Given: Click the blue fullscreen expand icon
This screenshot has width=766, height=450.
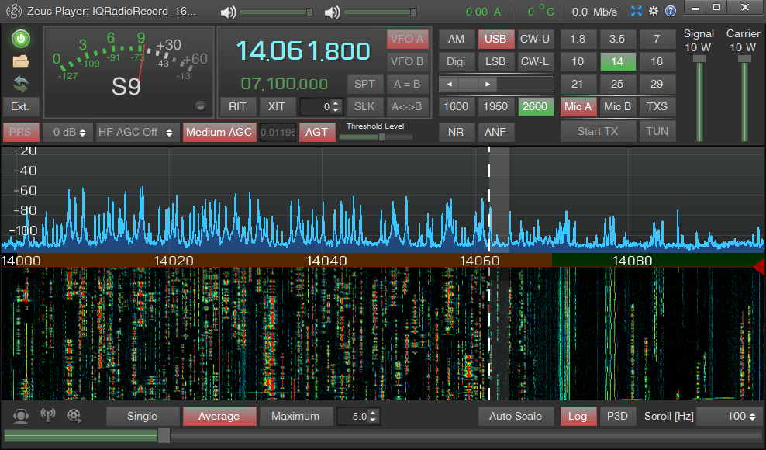Looking at the screenshot, I should click(637, 11).
